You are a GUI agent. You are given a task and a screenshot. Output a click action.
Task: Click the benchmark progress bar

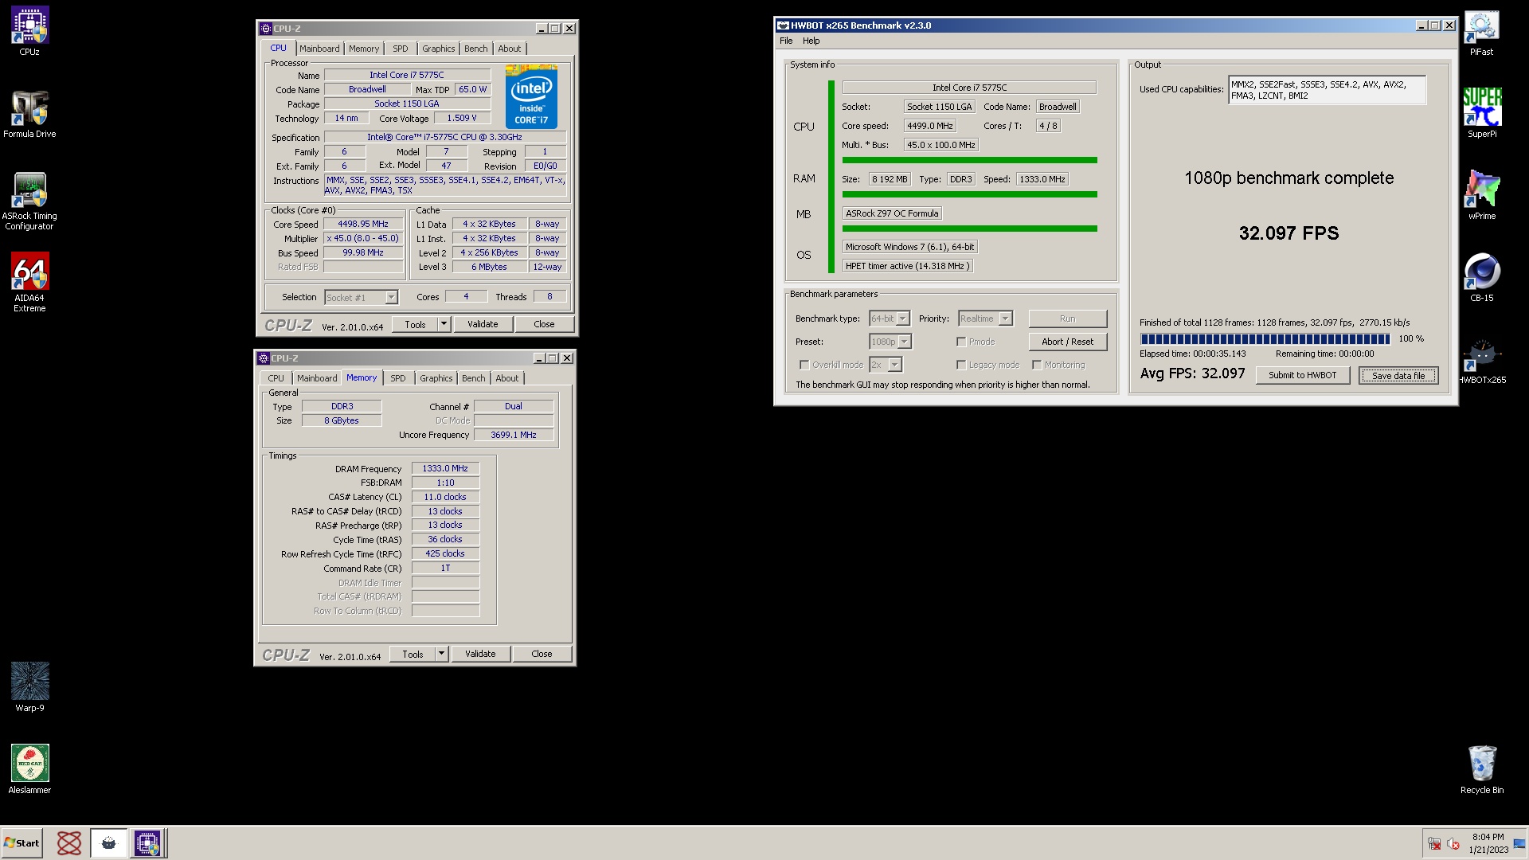pyautogui.click(x=1265, y=338)
